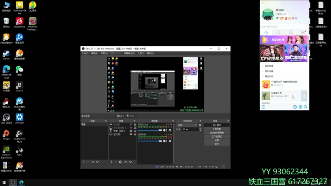Toggle visibility of the first source row
Image resolution: width=331 pixels, height=186 pixels.
tap(131, 124)
